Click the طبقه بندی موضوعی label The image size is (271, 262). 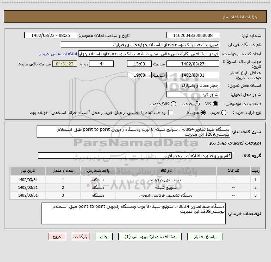242,104
